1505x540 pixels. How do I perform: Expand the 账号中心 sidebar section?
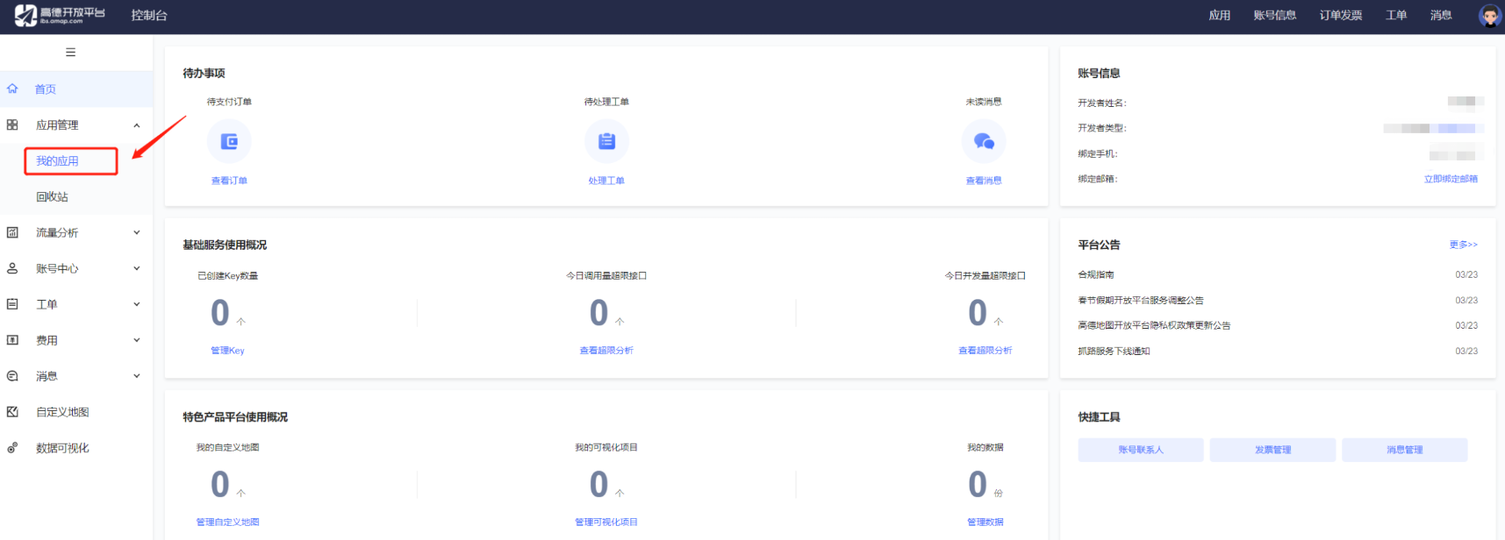[136, 268]
